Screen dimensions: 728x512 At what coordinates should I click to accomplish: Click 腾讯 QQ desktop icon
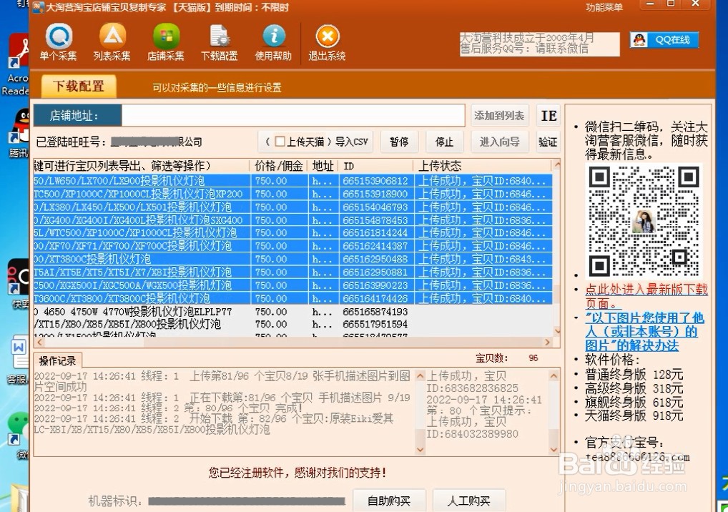click(19, 132)
